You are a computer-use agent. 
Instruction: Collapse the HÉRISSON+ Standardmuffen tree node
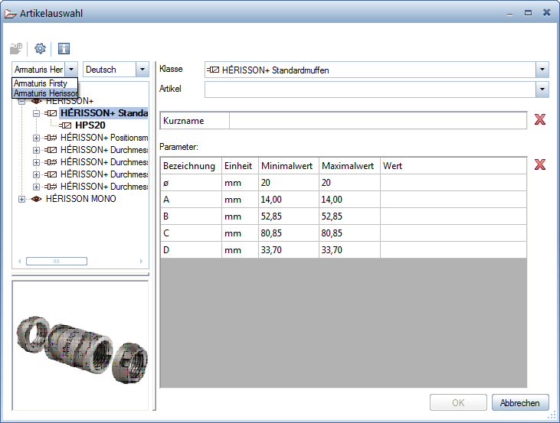37,113
